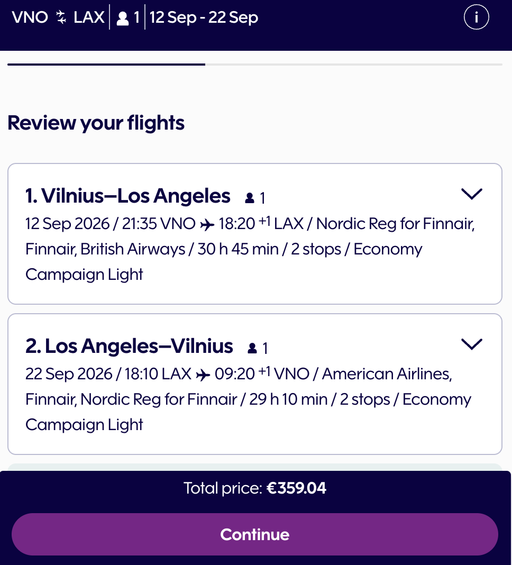Click the filled dark progress bar segment
512x565 pixels.
[106, 65]
